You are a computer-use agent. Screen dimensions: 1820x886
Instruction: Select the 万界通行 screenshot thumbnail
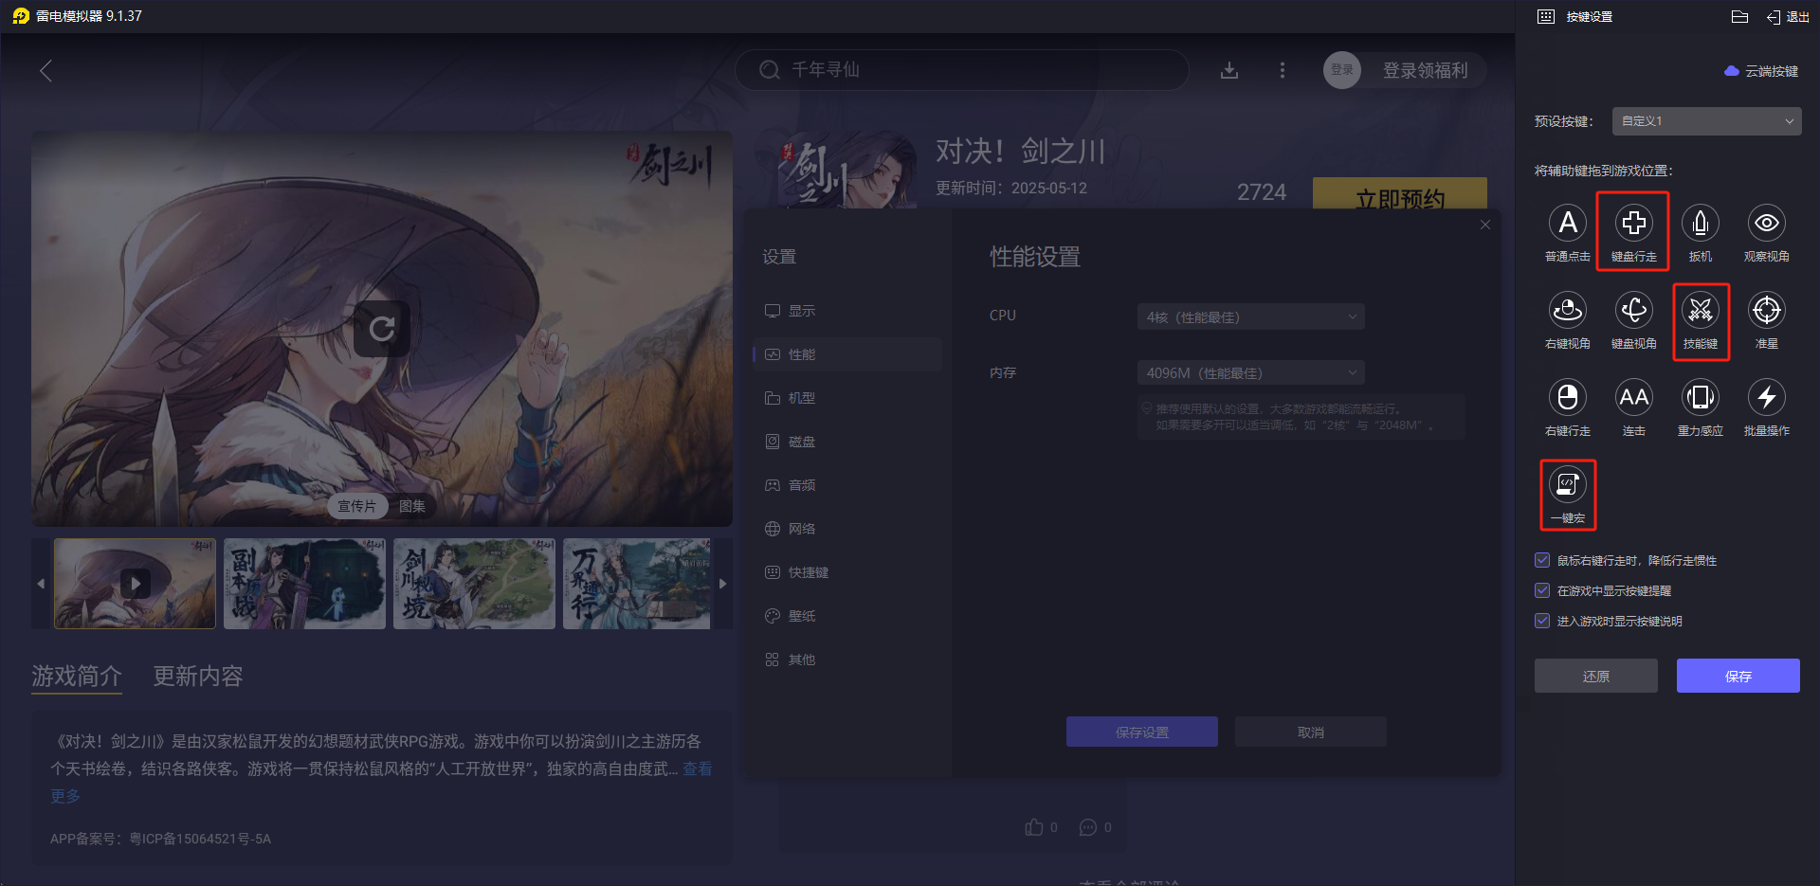click(x=637, y=584)
